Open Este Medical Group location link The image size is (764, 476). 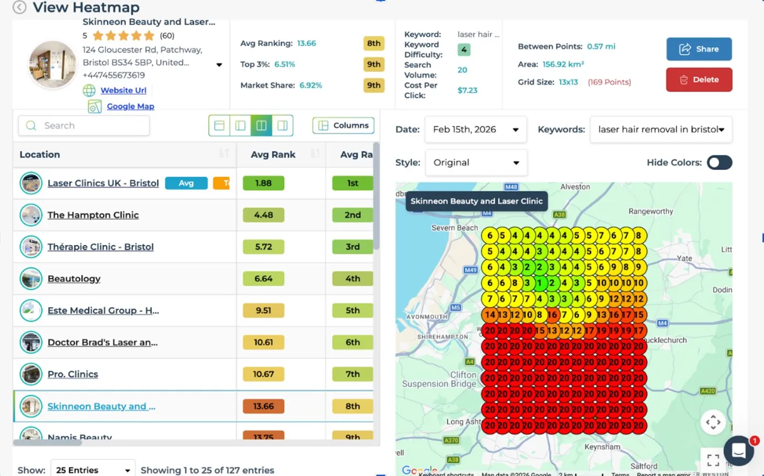point(103,310)
